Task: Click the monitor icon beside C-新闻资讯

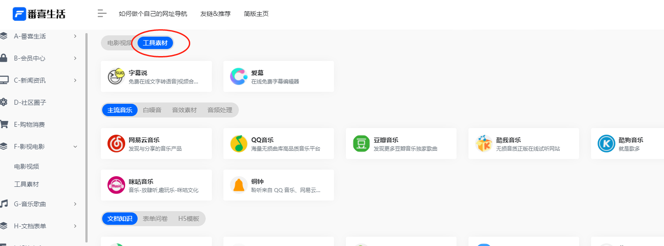Action: (x=4, y=80)
